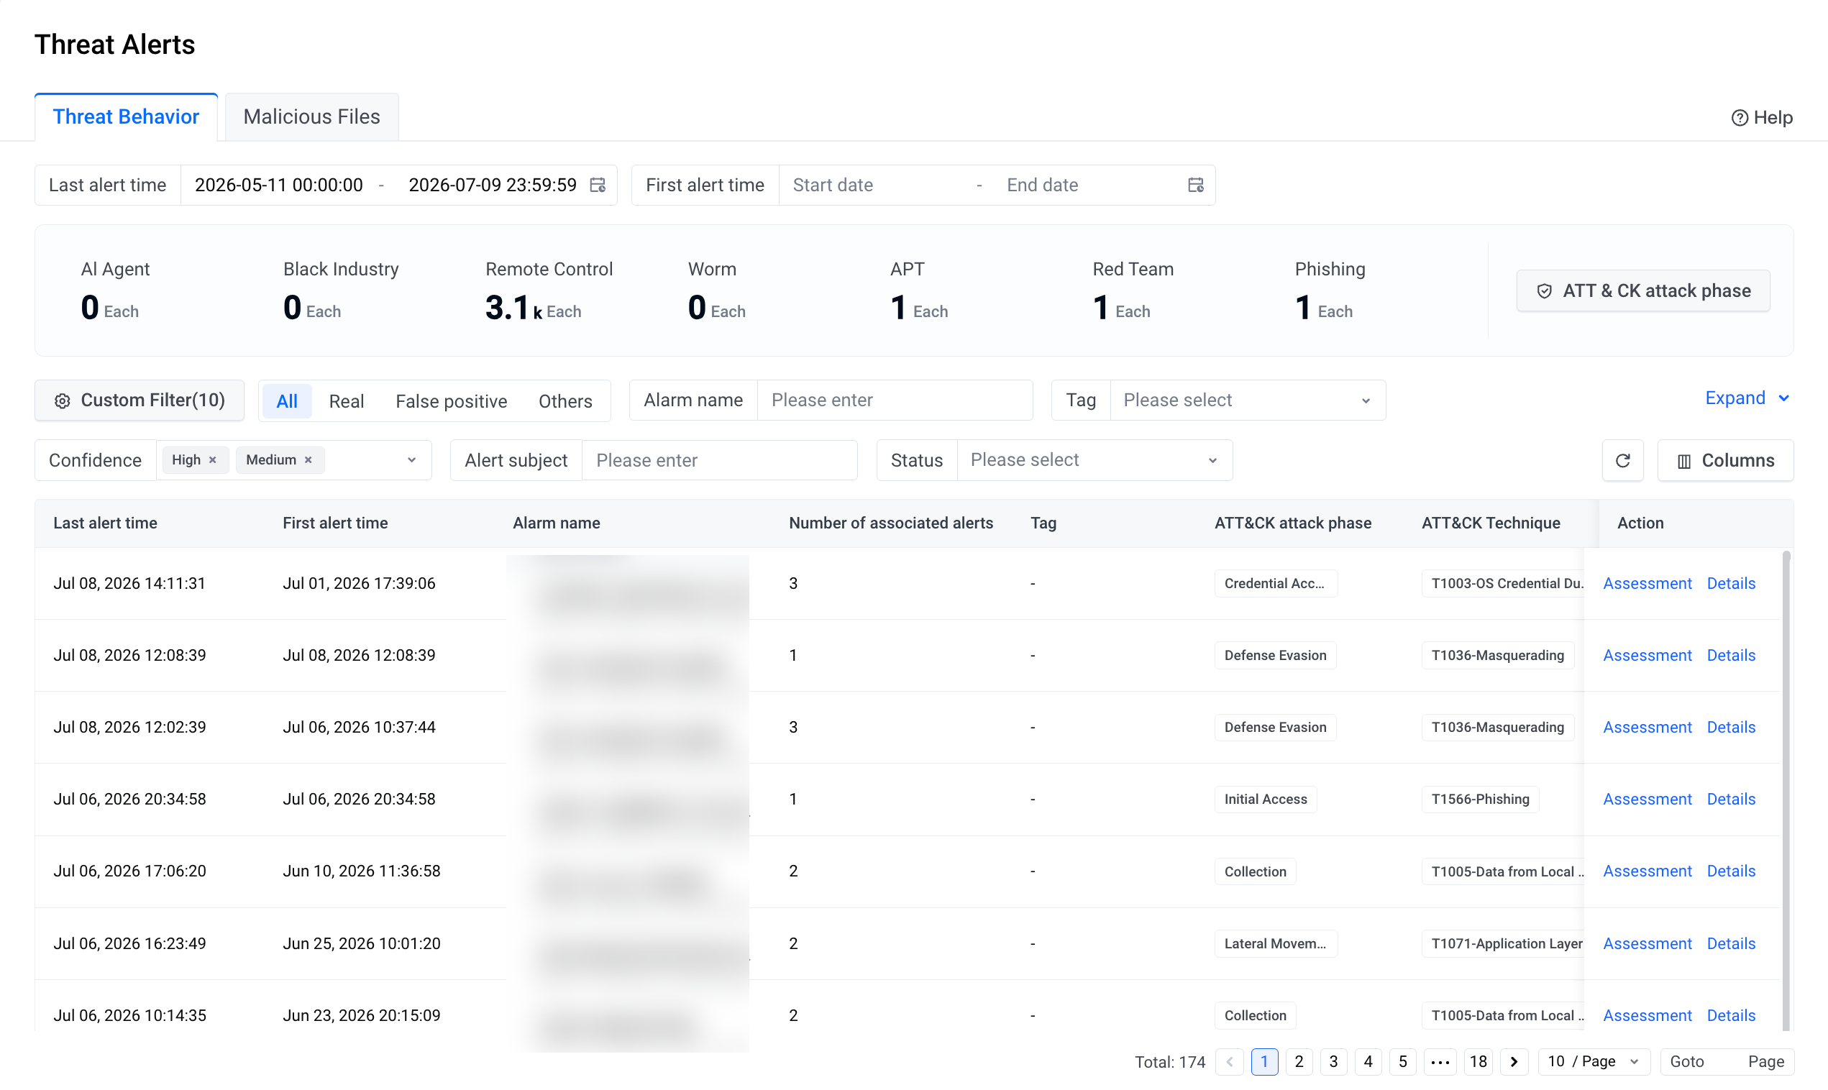1828x1090 pixels.
Task: Open the First alert time calendar icon
Action: point(1196,185)
